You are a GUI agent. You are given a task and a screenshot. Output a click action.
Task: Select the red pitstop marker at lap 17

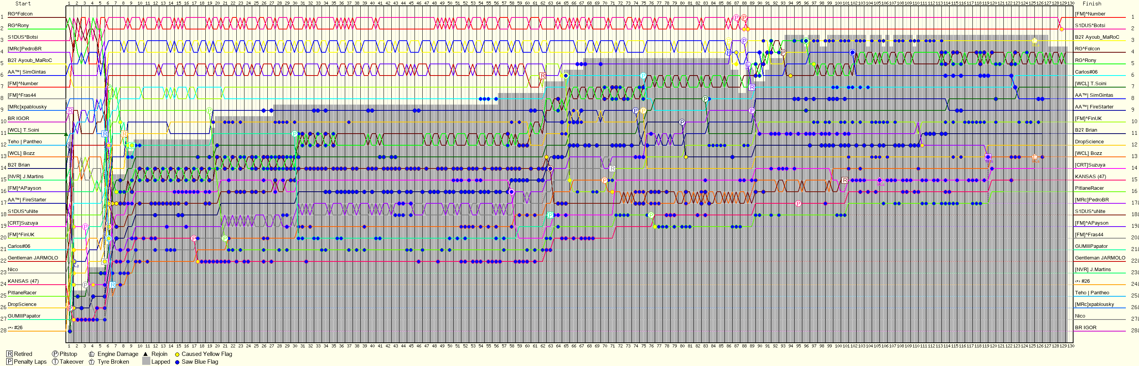194,238
